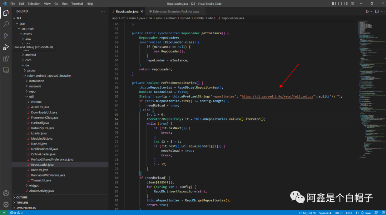Open the Terminal menu

point(77,4)
